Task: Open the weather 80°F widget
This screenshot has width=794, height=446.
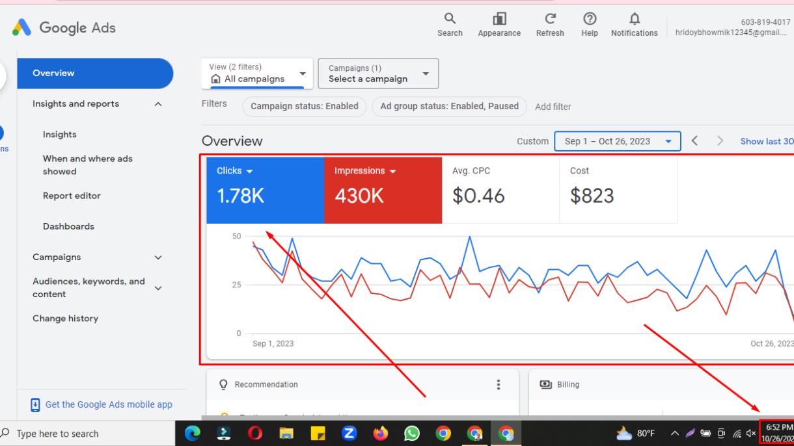Action: [635, 433]
